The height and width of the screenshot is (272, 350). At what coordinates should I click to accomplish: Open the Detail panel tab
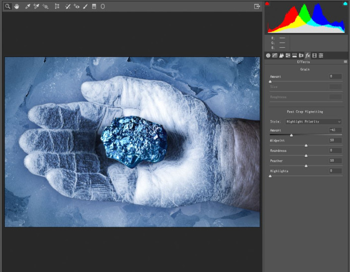pyautogui.click(x=281, y=56)
